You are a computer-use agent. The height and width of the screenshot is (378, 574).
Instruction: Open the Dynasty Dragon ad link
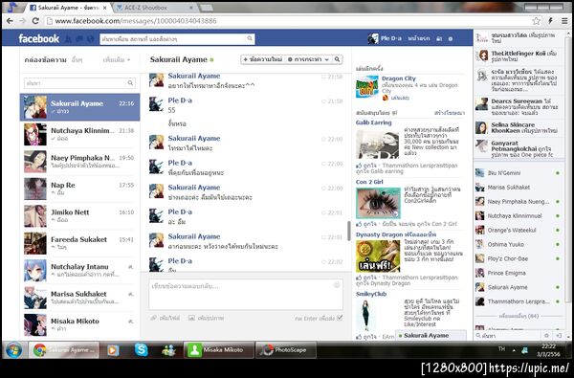click(396, 234)
